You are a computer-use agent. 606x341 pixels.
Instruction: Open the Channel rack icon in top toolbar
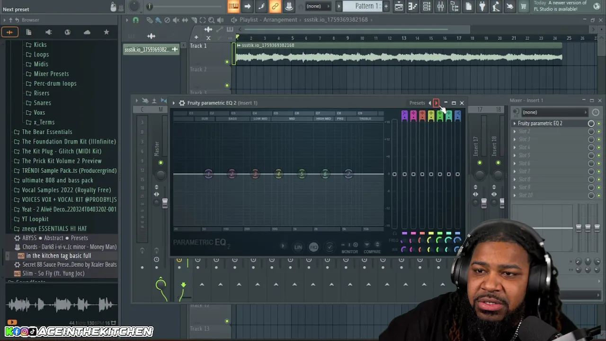[427, 6]
